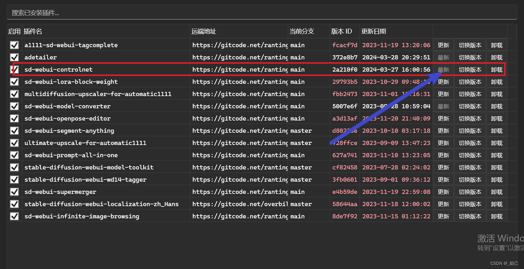Click 更新 for sd-webui-prompt-all-in-one

click(x=444, y=155)
